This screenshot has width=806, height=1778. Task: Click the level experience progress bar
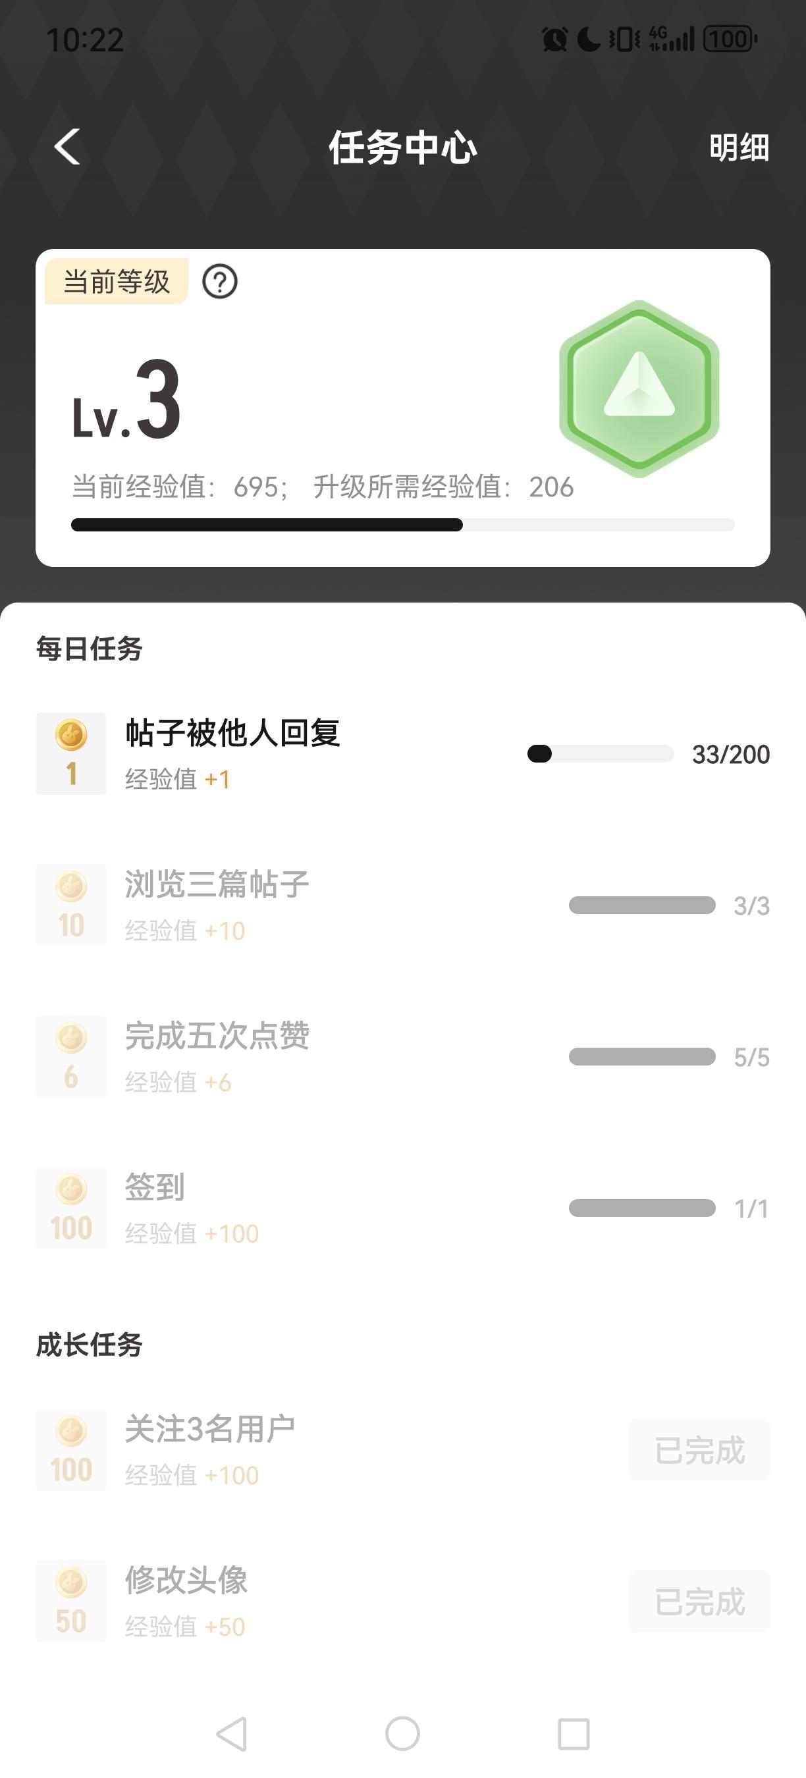tap(402, 525)
